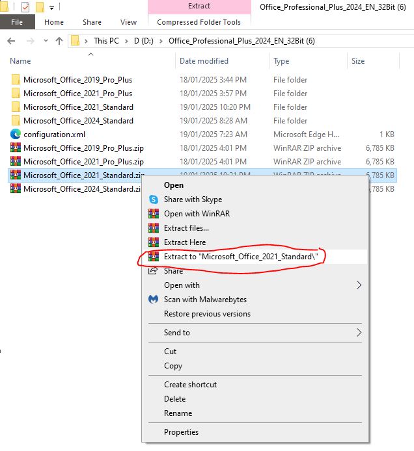Expand chevron after This PC in address bar
The height and width of the screenshot is (451, 414).
126,41
